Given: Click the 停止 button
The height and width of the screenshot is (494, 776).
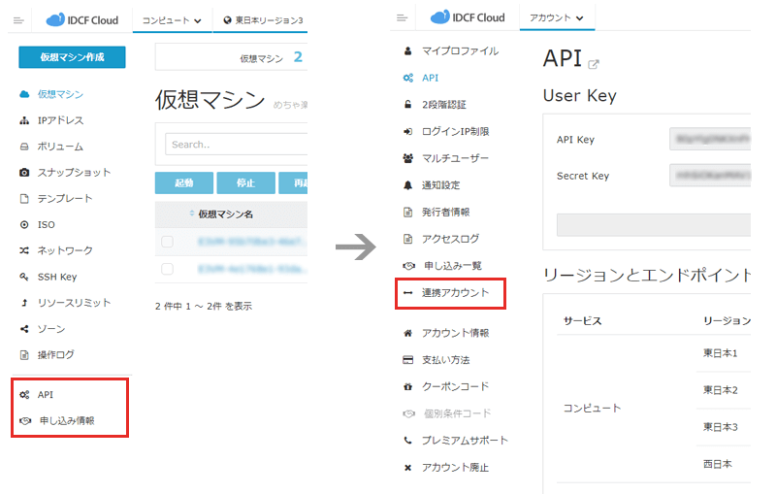Looking at the screenshot, I should pyautogui.click(x=245, y=183).
